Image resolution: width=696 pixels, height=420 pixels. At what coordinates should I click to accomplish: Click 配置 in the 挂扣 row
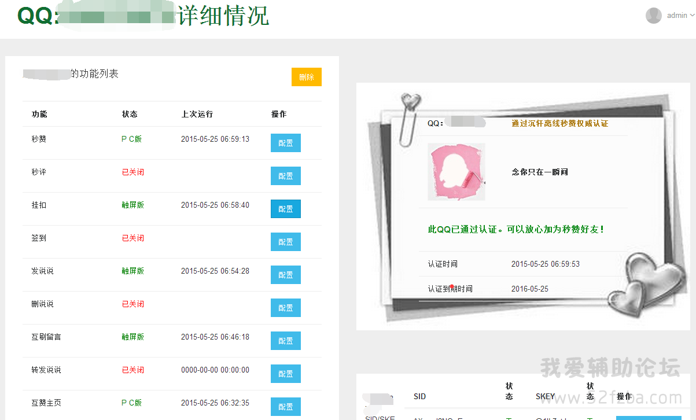pos(286,209)
